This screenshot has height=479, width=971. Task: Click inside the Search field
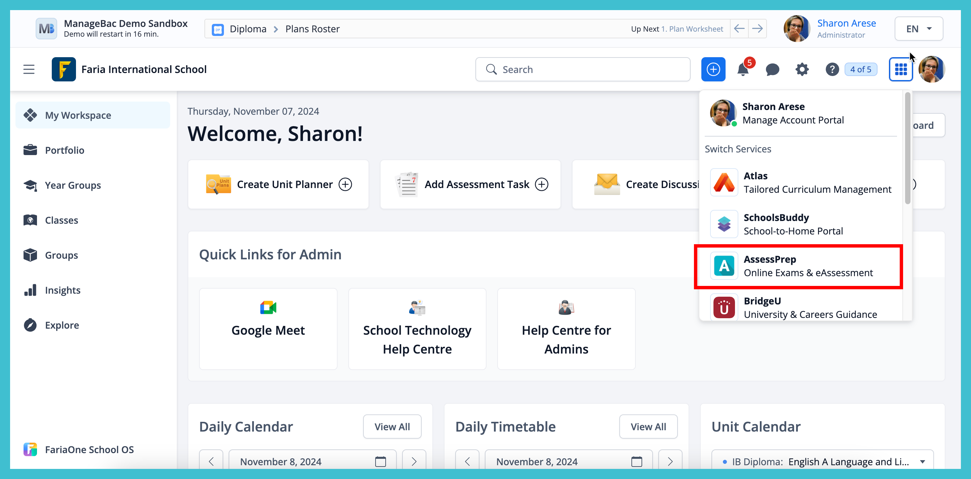pos(582,69)
